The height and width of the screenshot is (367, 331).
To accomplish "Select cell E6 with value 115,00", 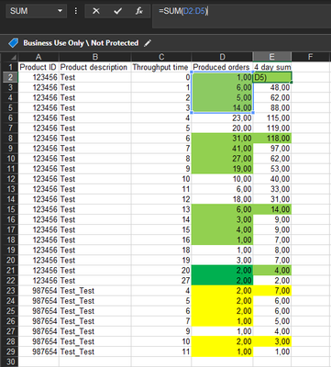I will [x=272, y=118].
